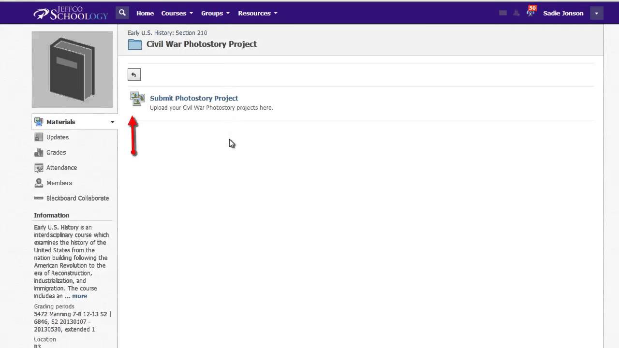Click the Jeffco Schoology logo
Image resolution: width=619 pixels, height=348 pixels.
(x=70, y=13)
